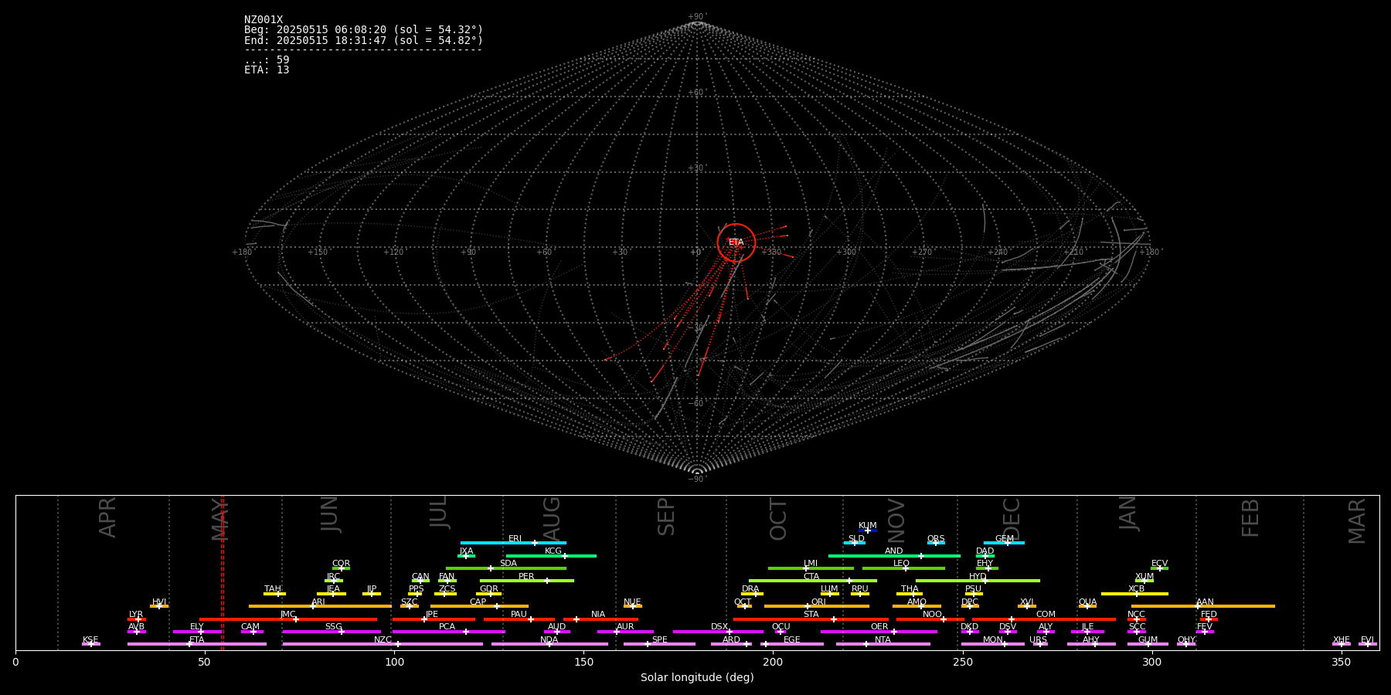Select the 'ETA: 13' count in the header

click(x=267, y=69)
